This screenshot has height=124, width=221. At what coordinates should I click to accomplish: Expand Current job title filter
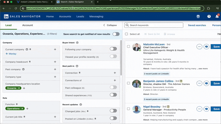tap(55, 117)
